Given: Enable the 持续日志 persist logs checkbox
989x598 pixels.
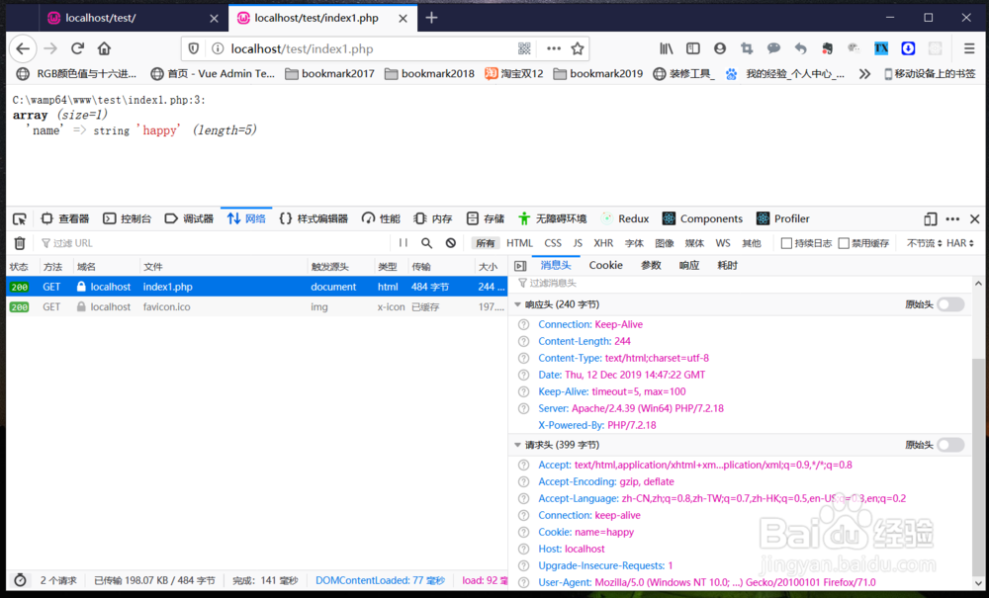Looking at the screenshot, I should pyautogui.click(x=786, y=243).
